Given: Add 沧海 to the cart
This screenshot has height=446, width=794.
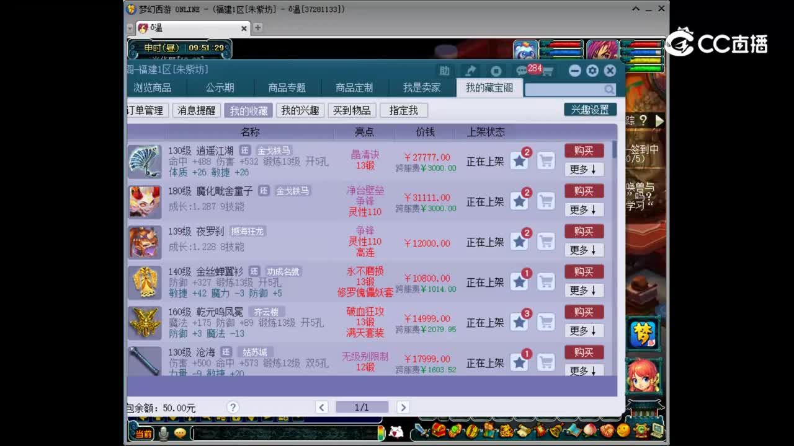Looking at the screenshot, I should point(546,362).
